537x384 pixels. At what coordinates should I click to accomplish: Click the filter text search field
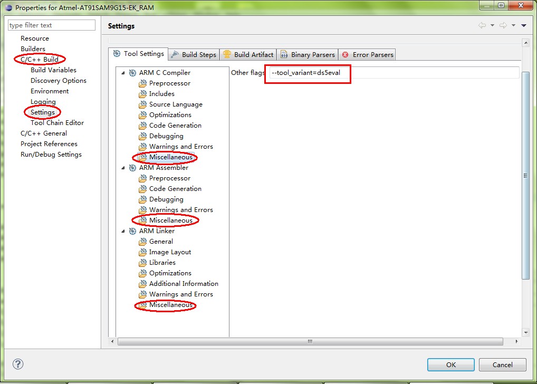[51, 25]
